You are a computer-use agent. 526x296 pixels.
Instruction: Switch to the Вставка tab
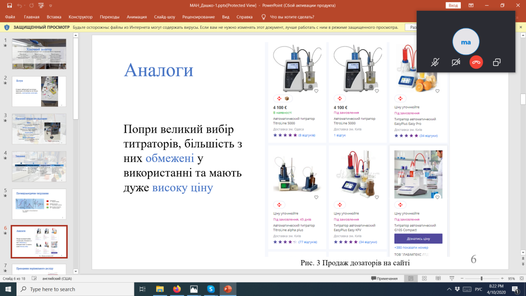coord(54,17)
